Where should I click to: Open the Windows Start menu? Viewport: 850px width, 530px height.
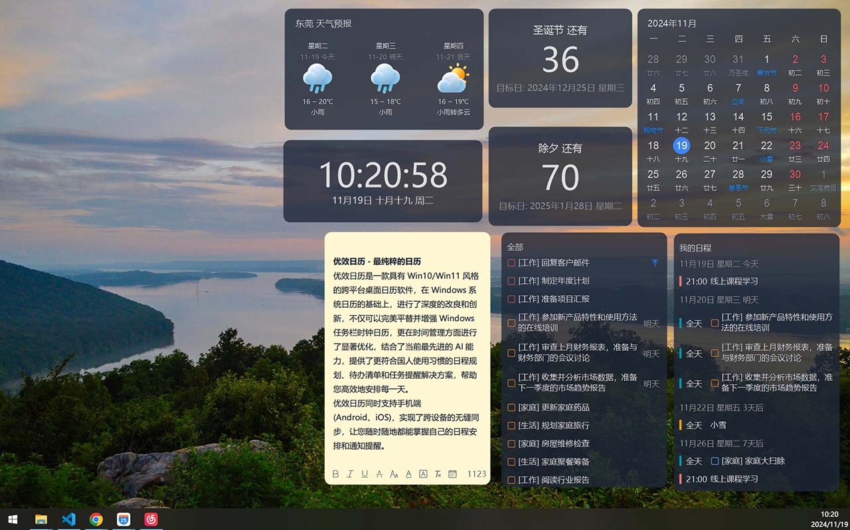(x=13, y=519)
